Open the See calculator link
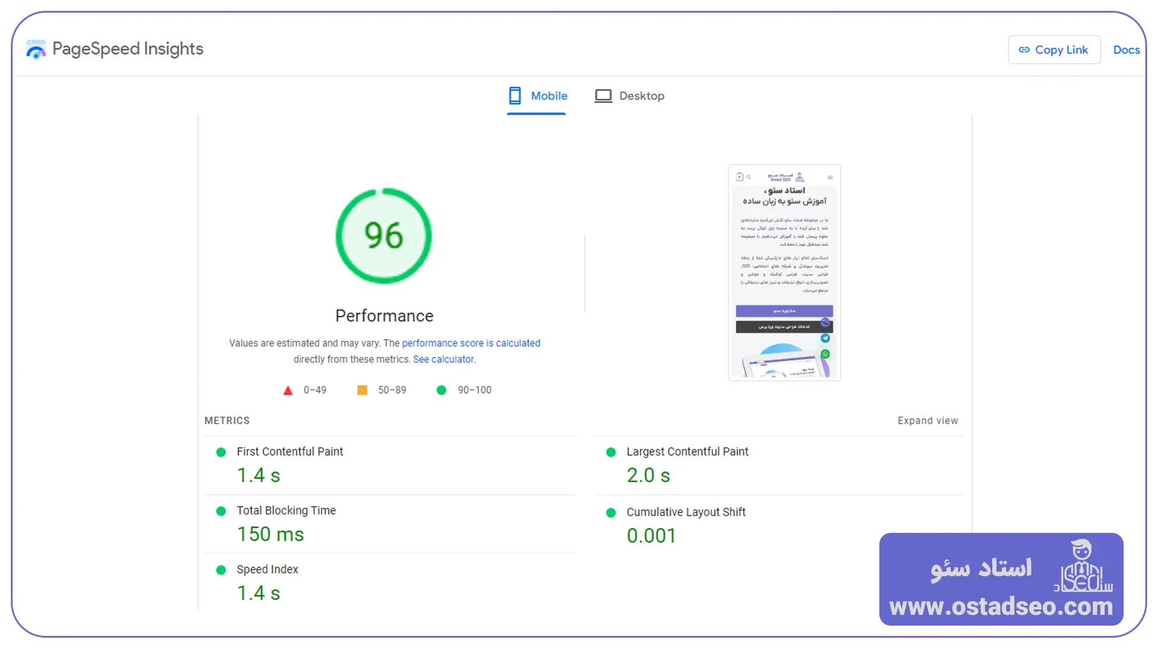1158x651 pixels. point(444,359)
